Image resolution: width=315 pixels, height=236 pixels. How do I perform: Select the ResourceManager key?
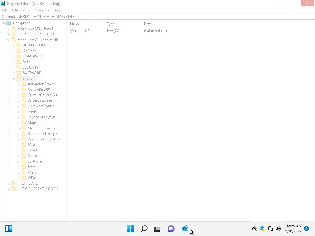click(42, 133)
